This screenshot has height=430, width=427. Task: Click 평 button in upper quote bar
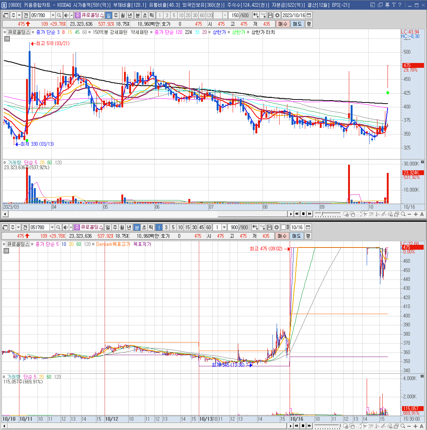[309, 24]
